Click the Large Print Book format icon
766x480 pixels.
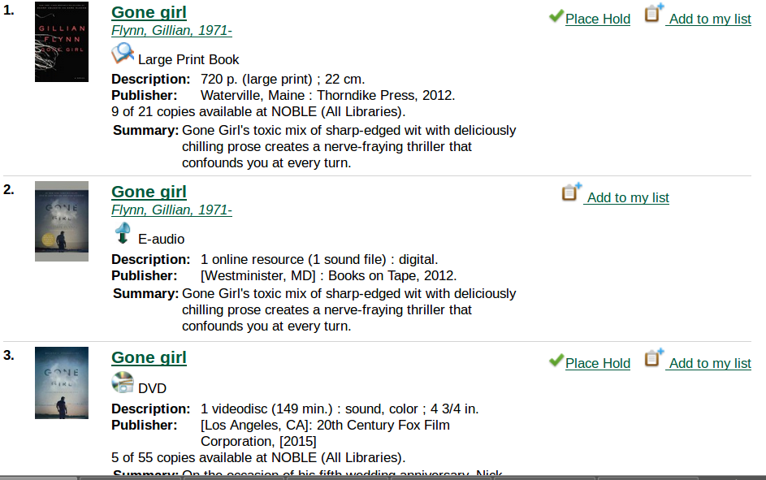[x=123, y=54]
